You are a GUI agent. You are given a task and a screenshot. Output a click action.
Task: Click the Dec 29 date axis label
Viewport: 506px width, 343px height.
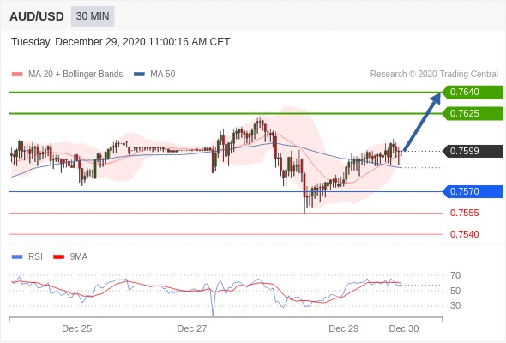[x=343, y=328]
